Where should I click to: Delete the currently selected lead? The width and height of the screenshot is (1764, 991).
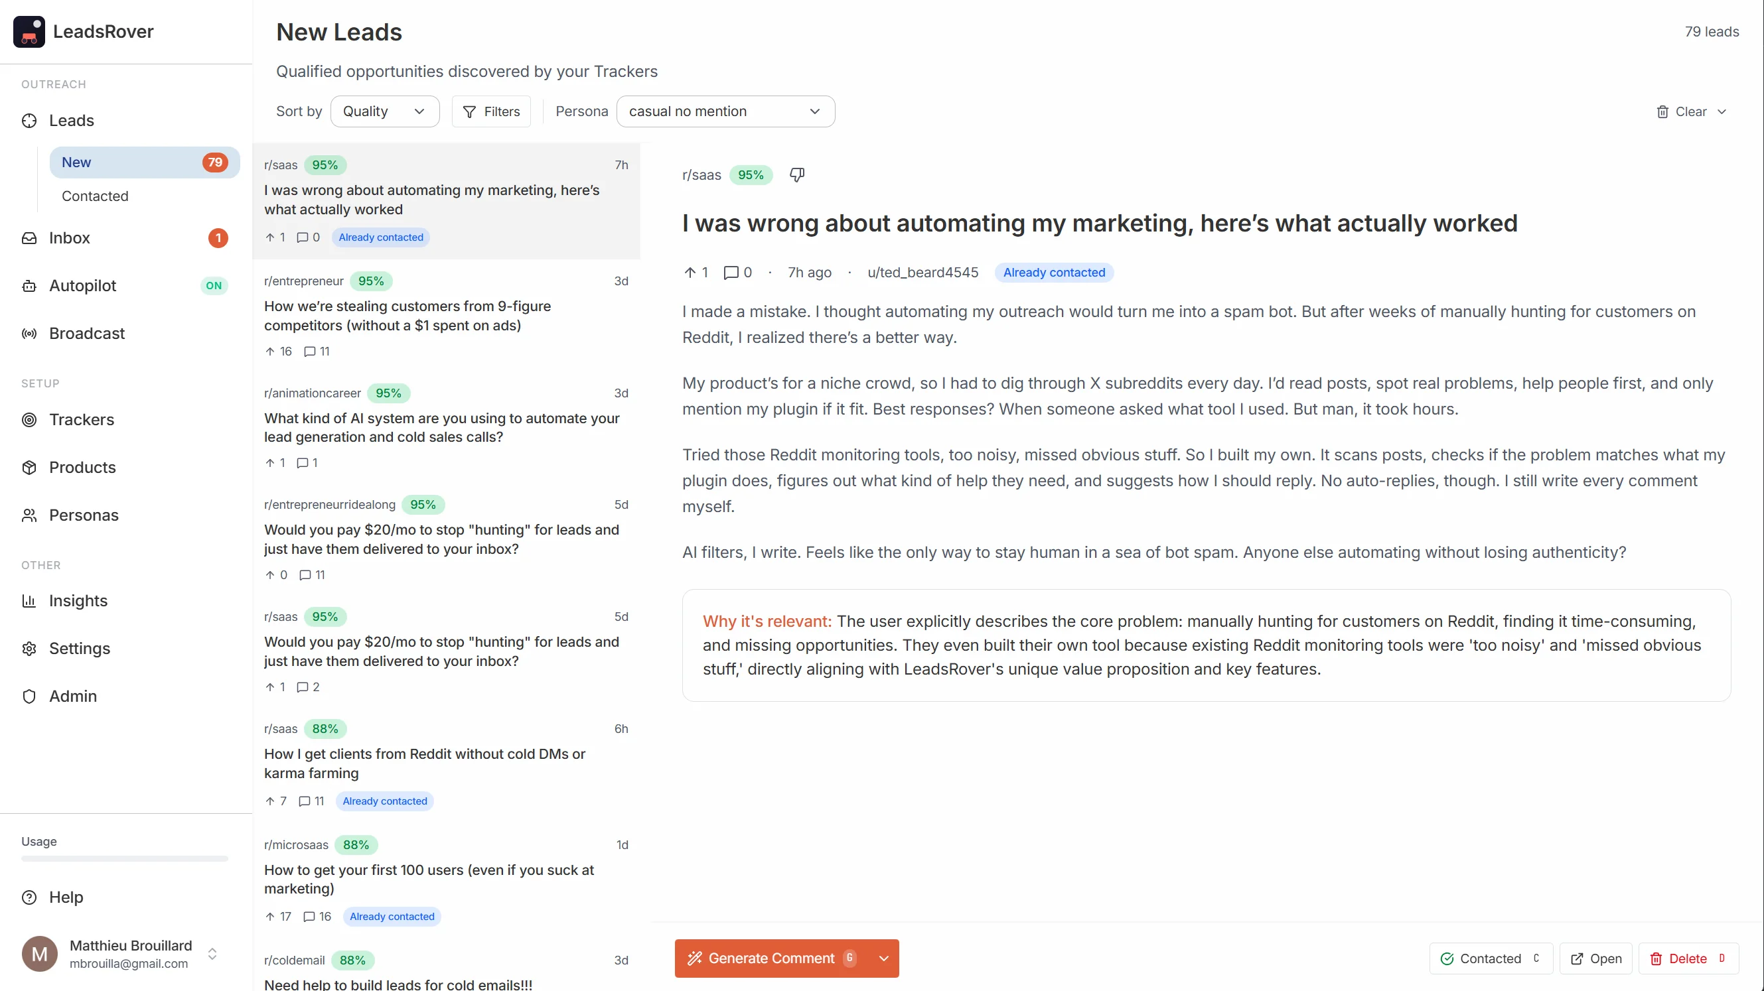point(1686,959)
